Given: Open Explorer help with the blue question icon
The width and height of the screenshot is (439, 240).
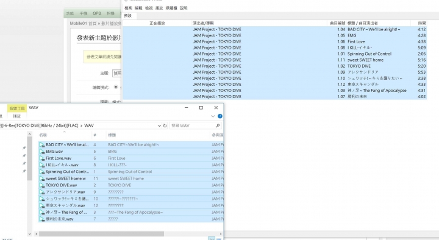Looking at the screenshot, I should point(220,116).
